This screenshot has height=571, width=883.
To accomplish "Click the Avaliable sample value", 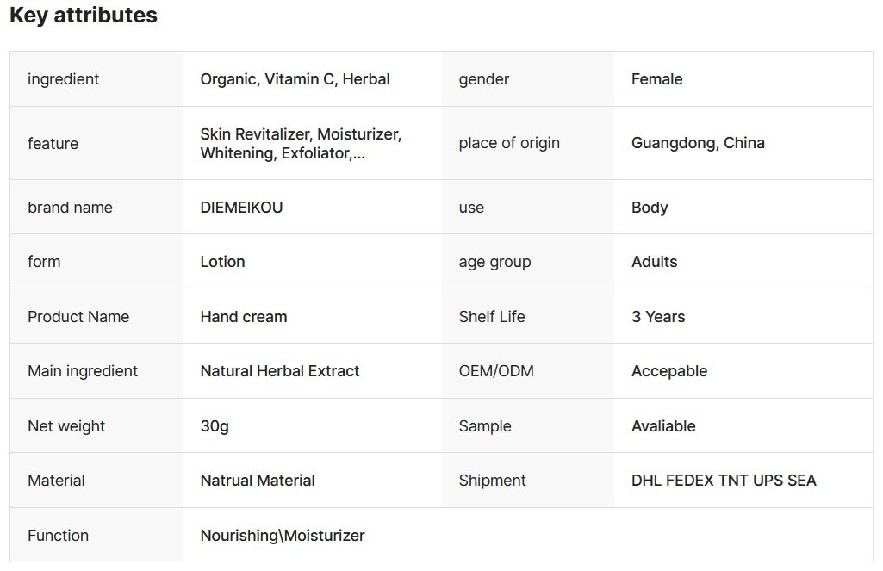I will 663,426.
